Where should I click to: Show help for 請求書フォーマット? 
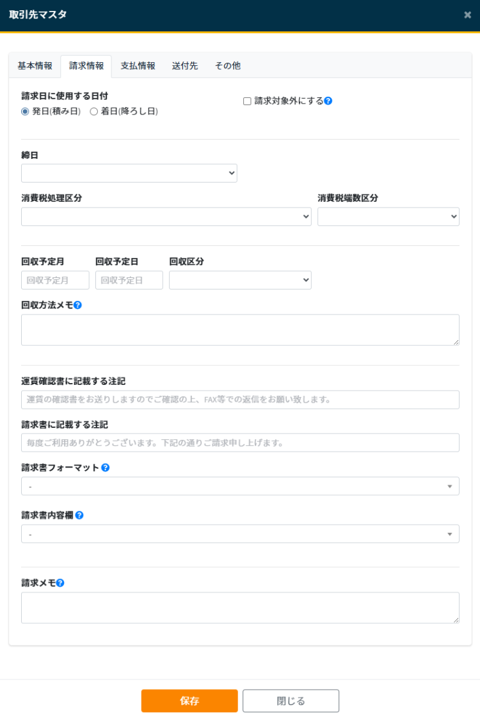(105, 468)
